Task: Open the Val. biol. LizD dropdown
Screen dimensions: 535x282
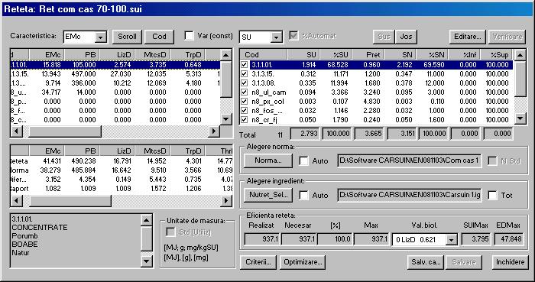Action: [x=451, y=240]
